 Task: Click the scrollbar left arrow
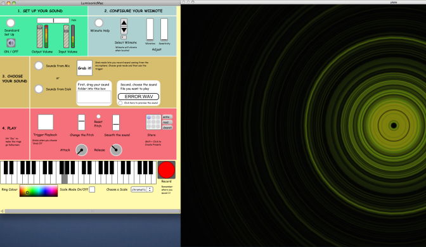pyautogui.click(x=2, y=211)
